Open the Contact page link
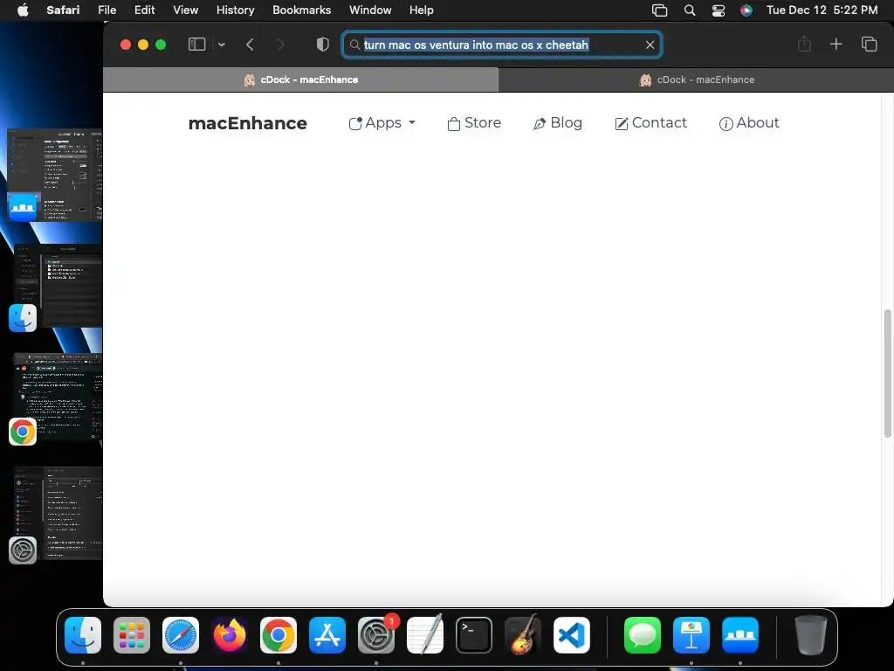The image size is (894, 671). [650, 123]
